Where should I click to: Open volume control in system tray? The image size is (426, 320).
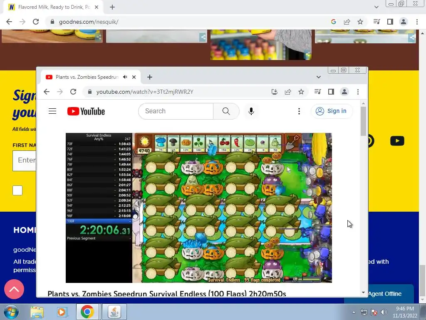pos(384,312)
